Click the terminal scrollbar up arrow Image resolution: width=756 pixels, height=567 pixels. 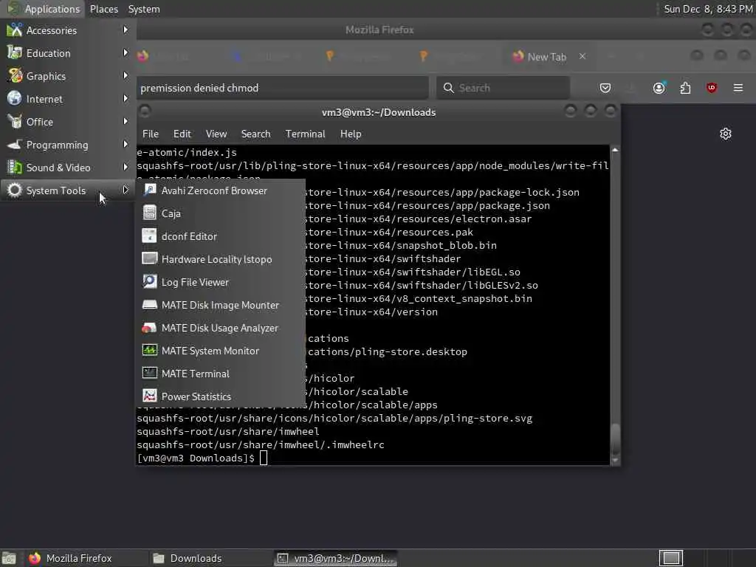(x=615, y=151)
